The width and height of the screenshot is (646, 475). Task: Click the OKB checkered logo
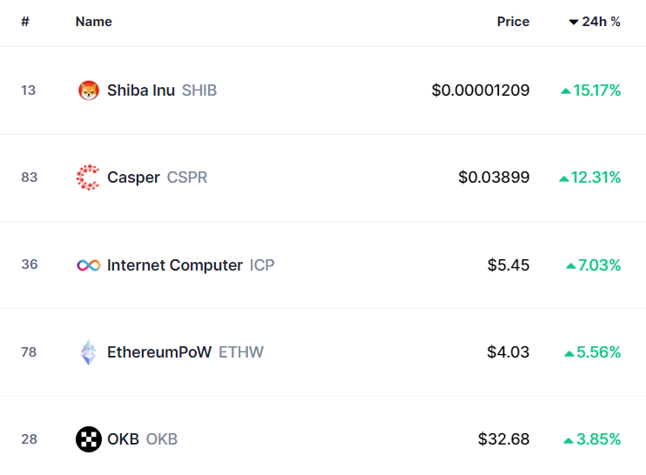click(89, 439)
